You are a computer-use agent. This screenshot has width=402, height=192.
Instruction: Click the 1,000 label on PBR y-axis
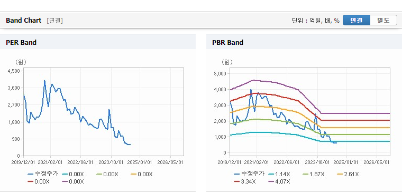pyautogui.click(x=221, y=137)
